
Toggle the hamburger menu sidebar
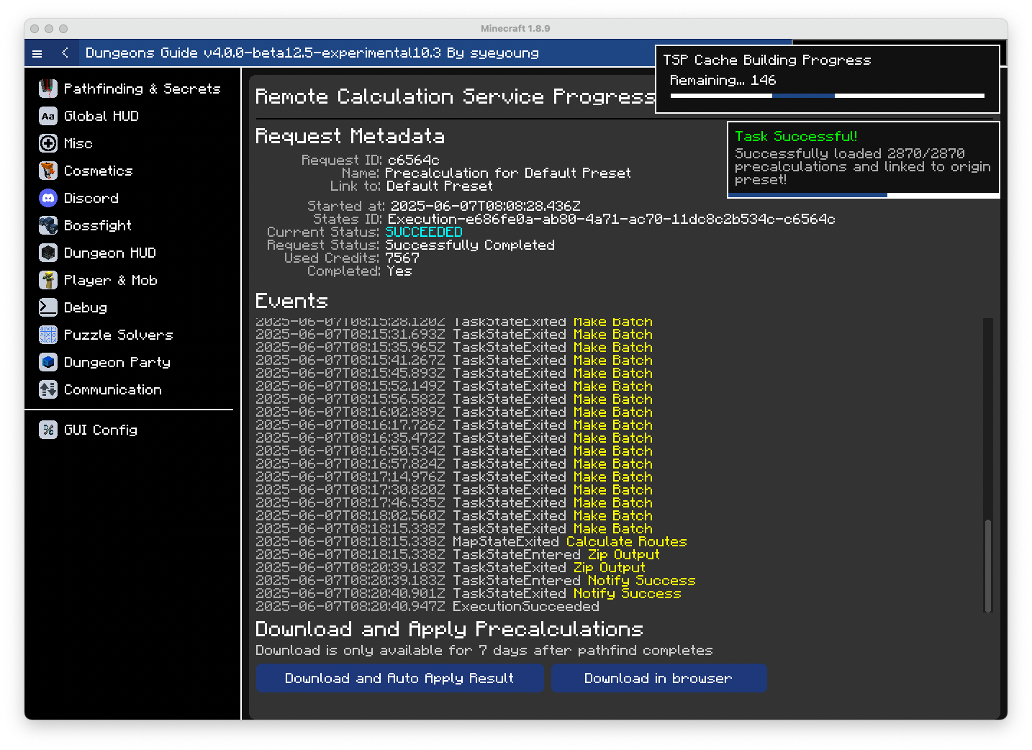click(37, 53)
